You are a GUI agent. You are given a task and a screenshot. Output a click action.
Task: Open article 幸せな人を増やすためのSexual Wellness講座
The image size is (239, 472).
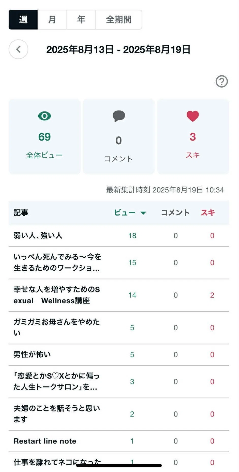[x=57, y=295]
